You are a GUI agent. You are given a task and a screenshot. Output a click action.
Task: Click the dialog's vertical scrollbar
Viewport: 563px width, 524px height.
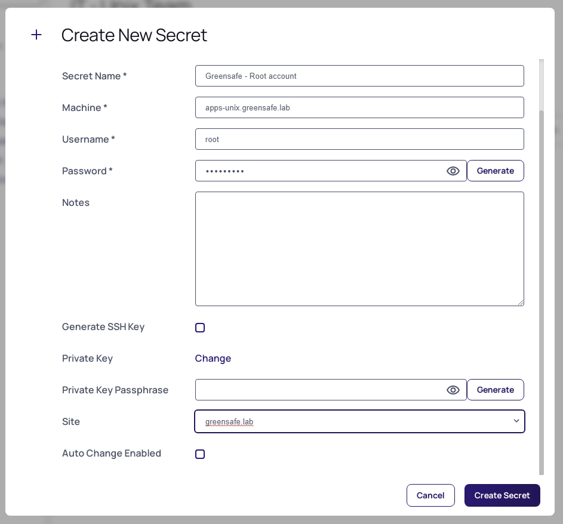(x=542, y=269)
